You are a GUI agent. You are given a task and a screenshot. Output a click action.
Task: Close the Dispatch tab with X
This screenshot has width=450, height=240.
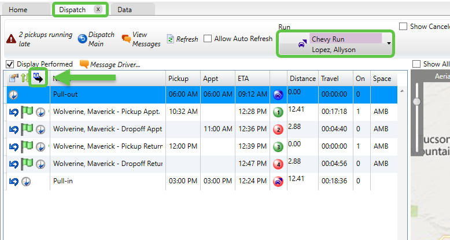pos(98,9)
